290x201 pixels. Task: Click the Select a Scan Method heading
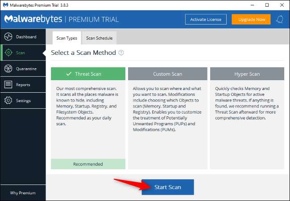point(83,53)
